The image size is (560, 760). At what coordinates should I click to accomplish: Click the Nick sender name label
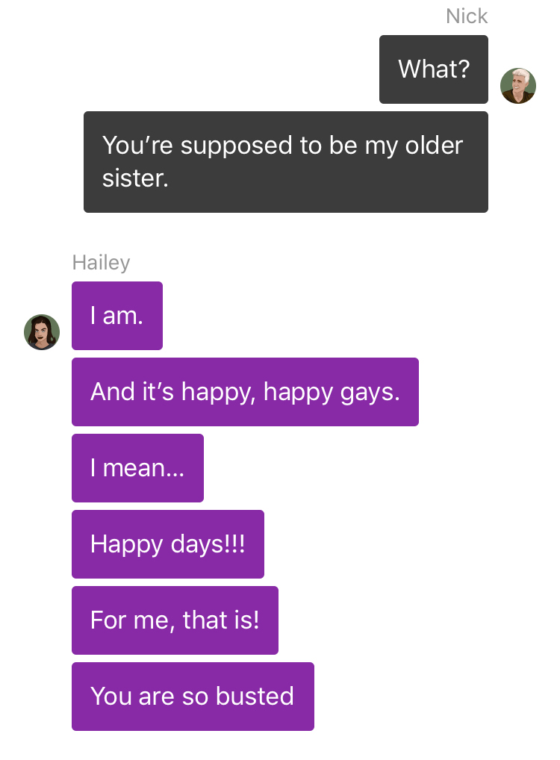click(467, 16)
